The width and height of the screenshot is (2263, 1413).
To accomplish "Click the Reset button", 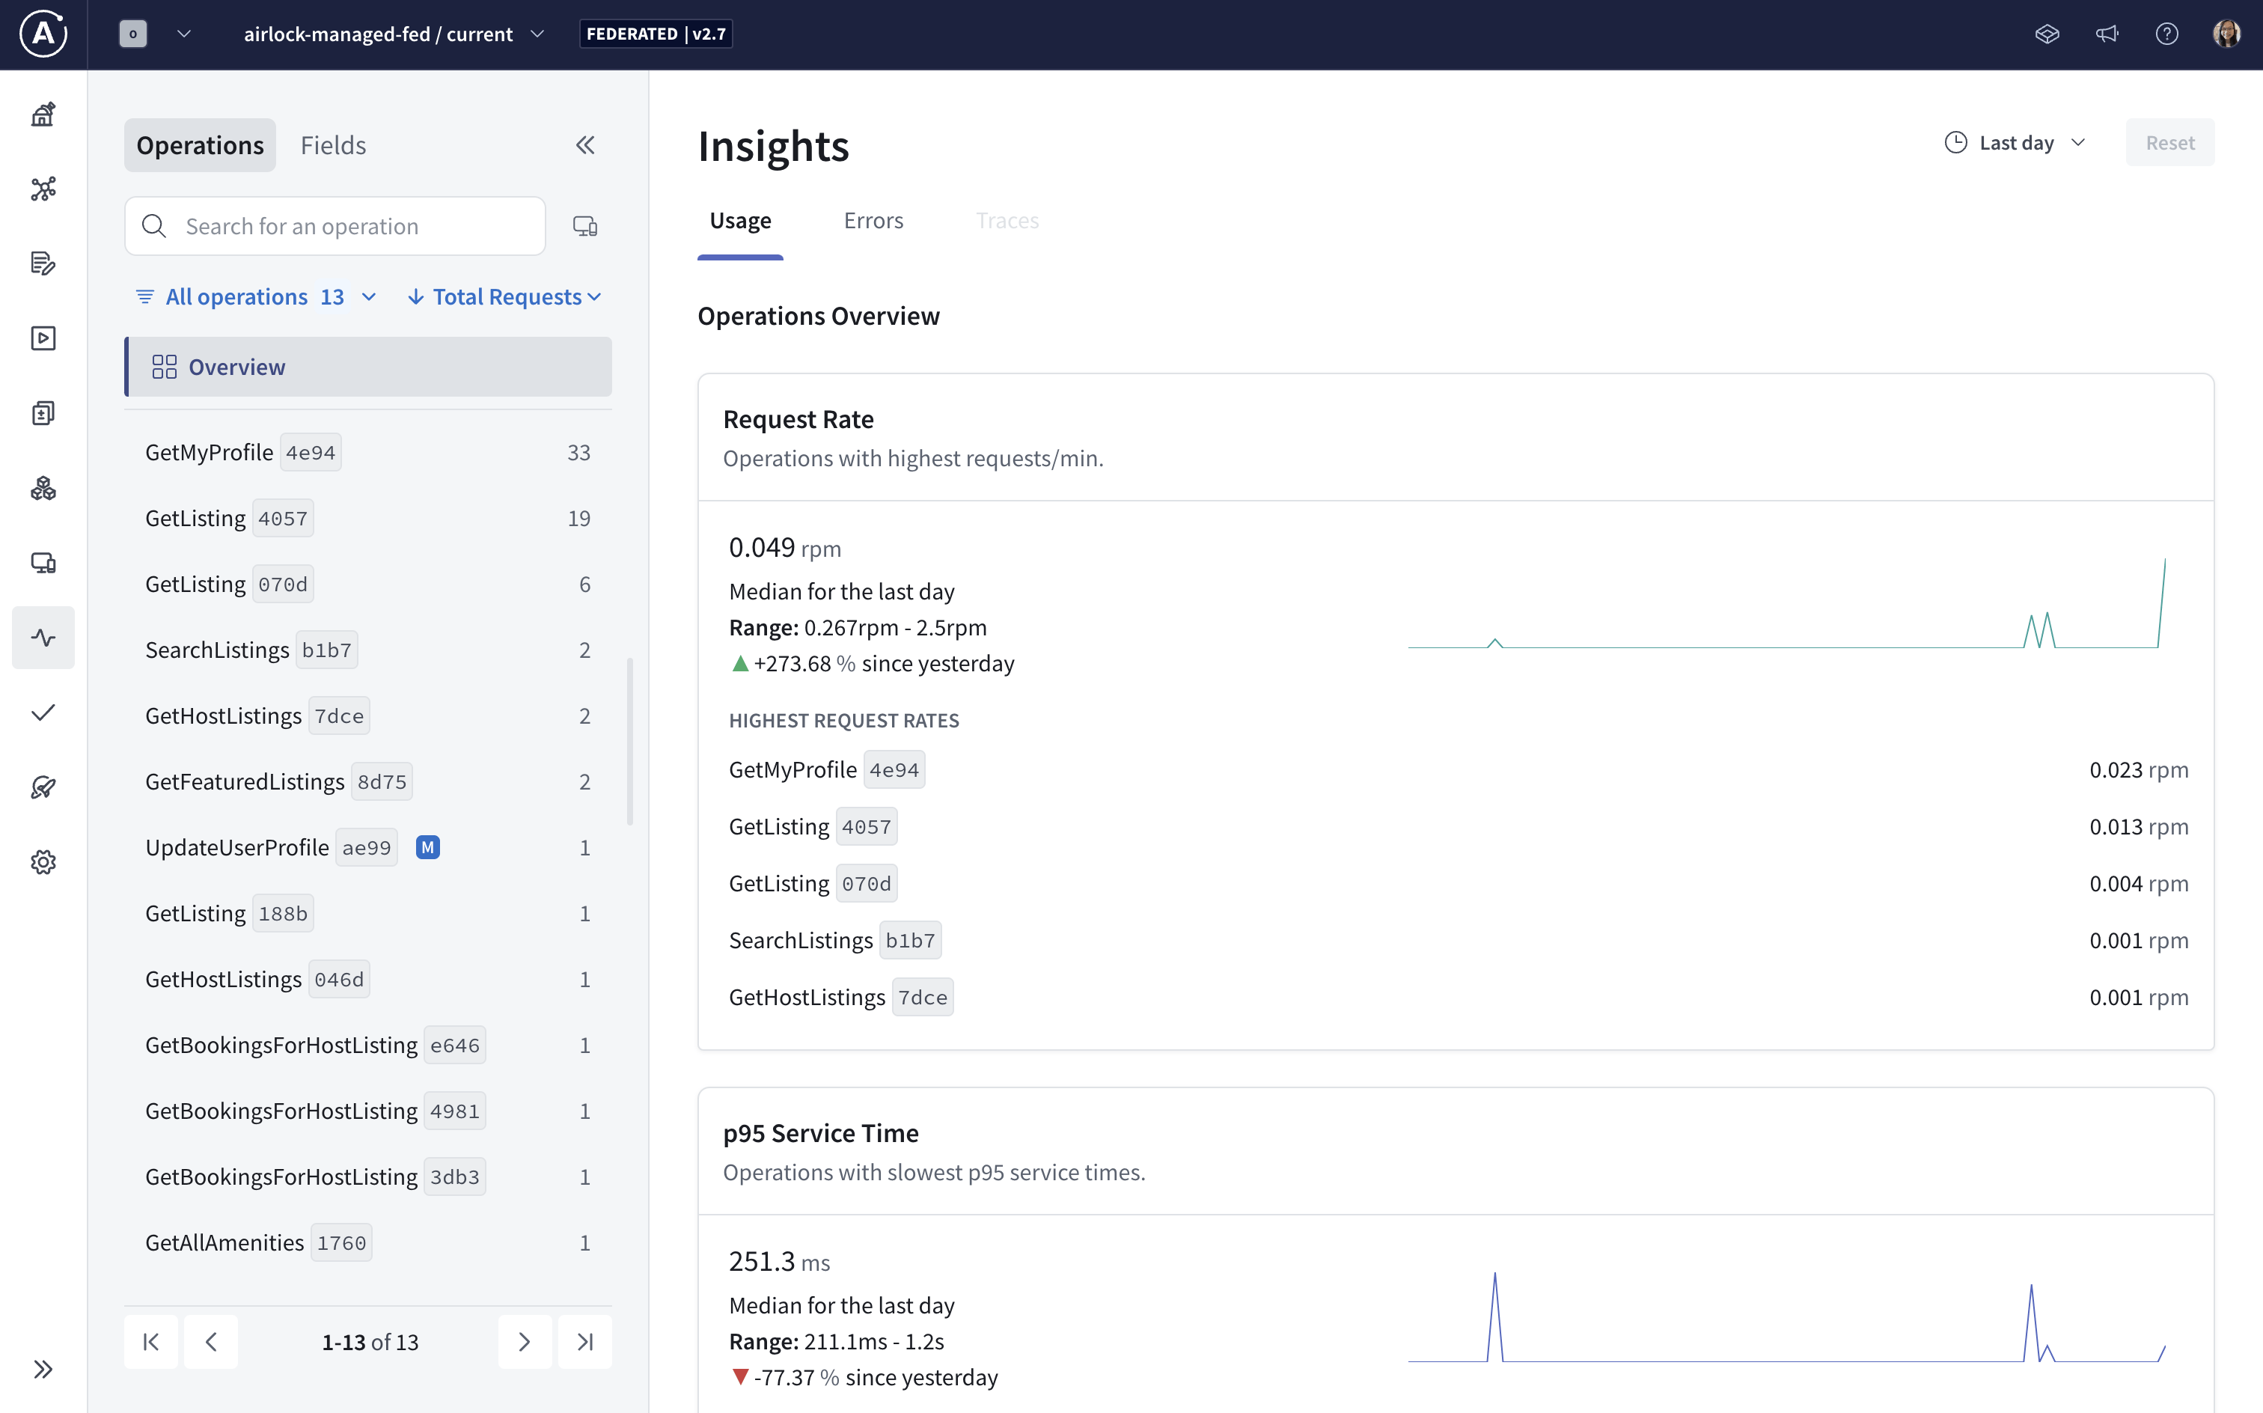I will coord(2169,142).
